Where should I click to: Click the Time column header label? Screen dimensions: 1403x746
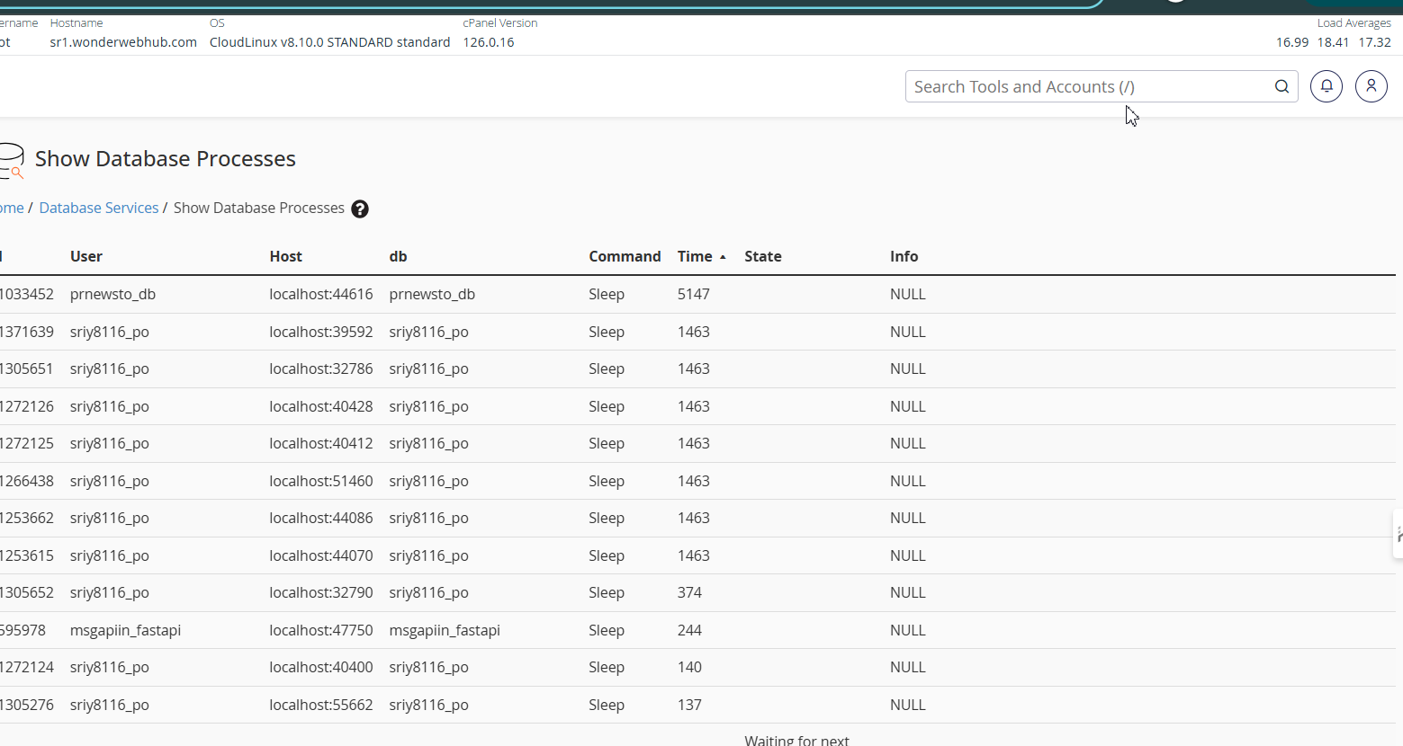(x=694, y=256)
